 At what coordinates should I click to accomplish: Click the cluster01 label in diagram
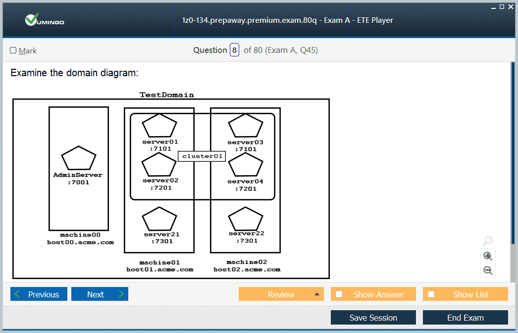(x=202, y=156)
